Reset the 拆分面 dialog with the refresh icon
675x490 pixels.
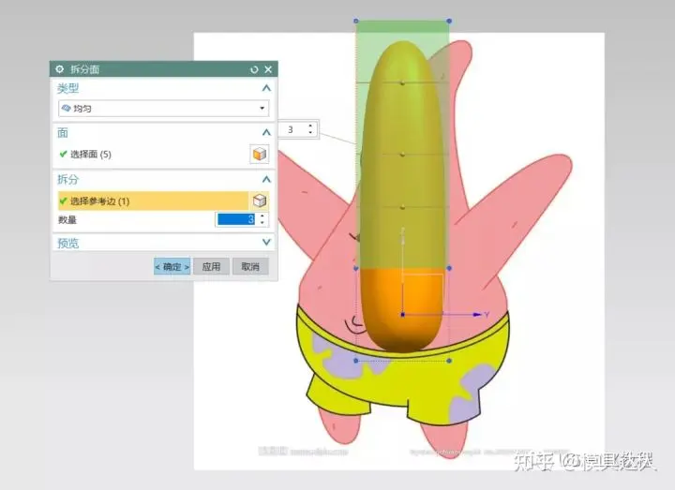tap(254, 69)
